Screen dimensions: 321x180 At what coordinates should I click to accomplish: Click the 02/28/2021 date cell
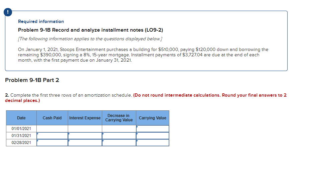coord(21,143)
